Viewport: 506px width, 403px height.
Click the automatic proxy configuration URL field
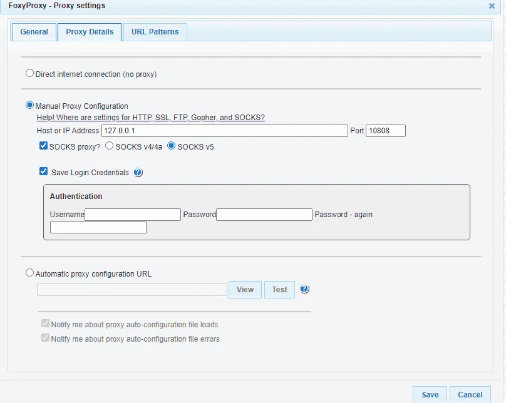132,290
